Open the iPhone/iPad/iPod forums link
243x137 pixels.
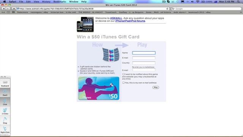tap(130, 21)
